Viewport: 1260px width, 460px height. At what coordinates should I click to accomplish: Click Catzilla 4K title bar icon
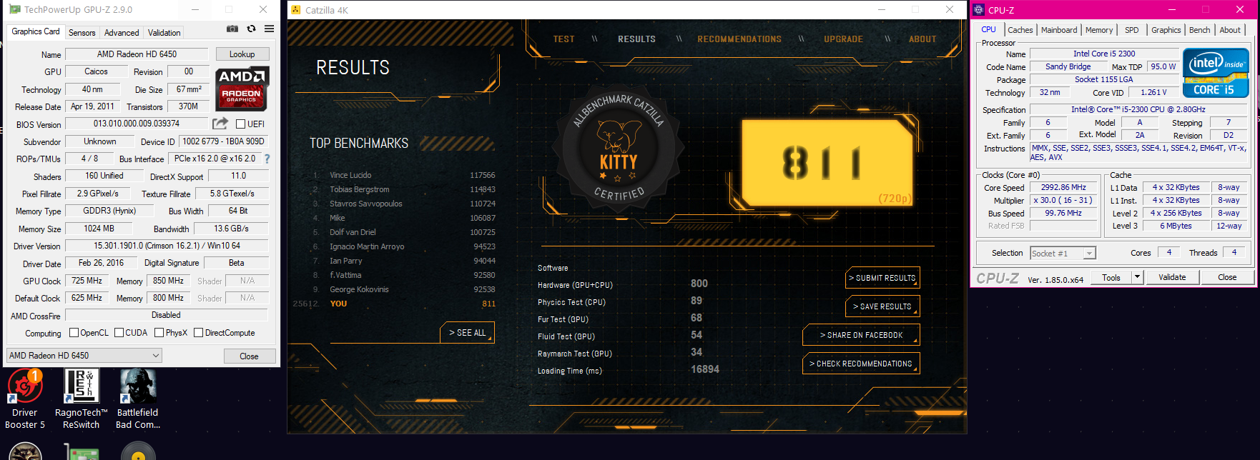point(296,10)
